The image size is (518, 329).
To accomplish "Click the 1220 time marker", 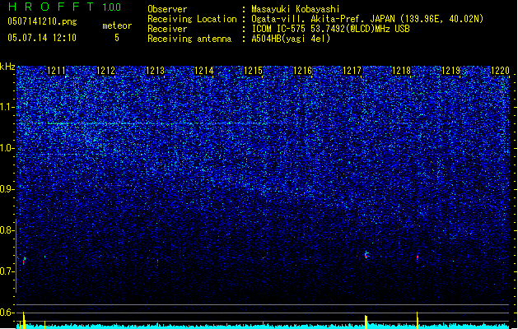I will click(x=500, y=71).
